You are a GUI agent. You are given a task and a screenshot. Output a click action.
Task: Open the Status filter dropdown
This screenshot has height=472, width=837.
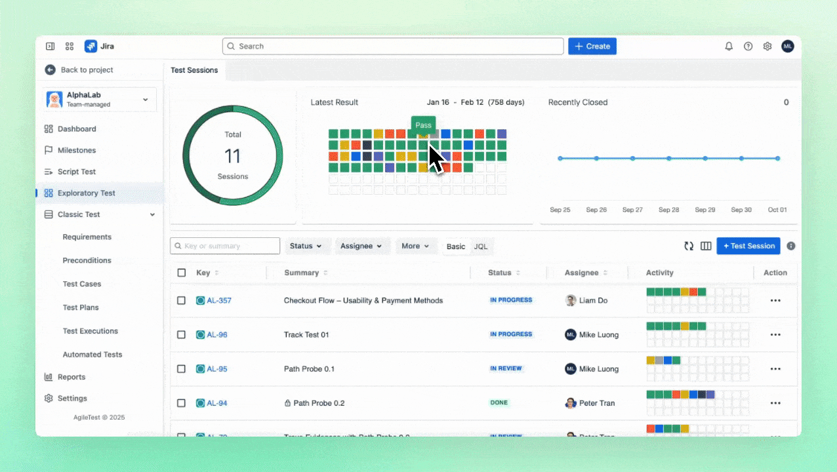click(x=306, y=246)
